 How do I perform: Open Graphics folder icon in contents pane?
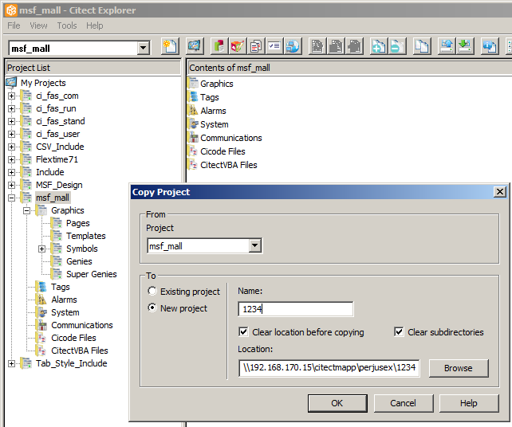[193, 84]
